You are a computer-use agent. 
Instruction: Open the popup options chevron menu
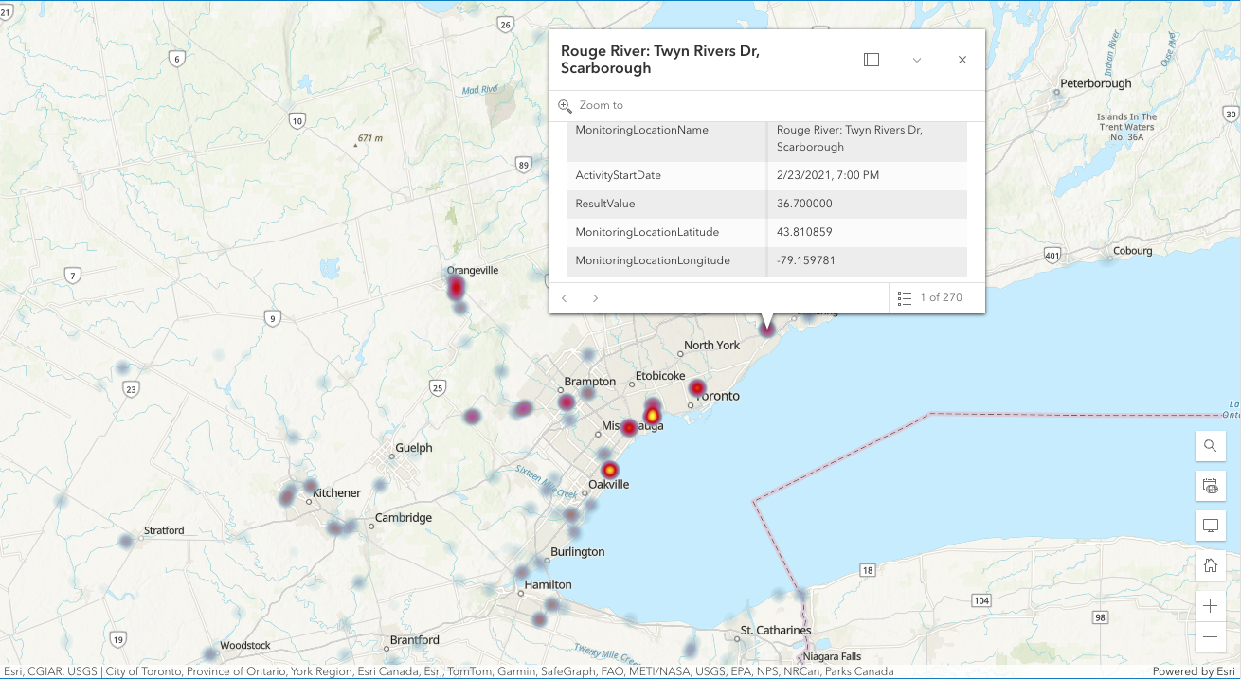916,59
